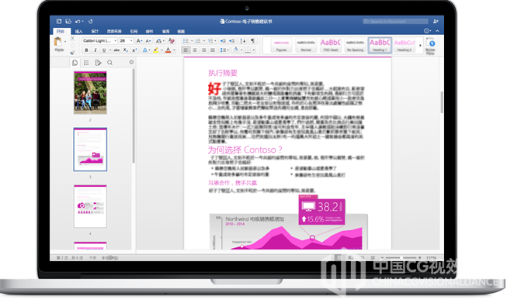Screen dimensions: 507x303
Task: Click the Redo (repeat) icon
Action: tap(91, 21)
